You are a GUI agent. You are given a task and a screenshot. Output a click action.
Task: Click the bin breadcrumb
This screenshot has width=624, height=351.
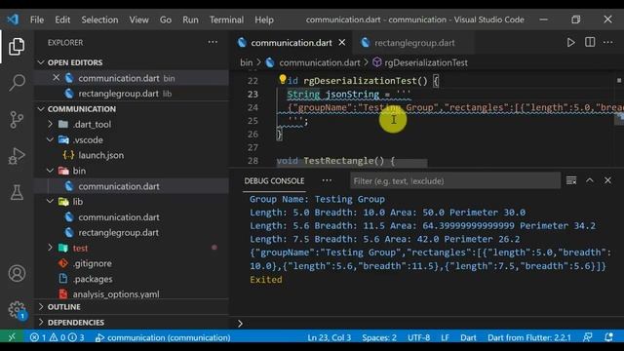click(247, 62)
